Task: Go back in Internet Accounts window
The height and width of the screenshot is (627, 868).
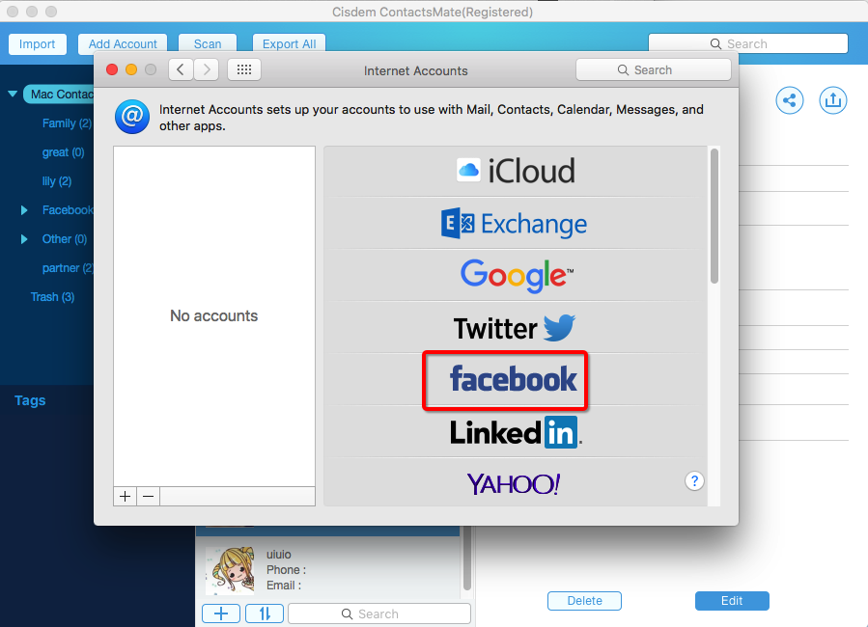Action: click(181, 69)
